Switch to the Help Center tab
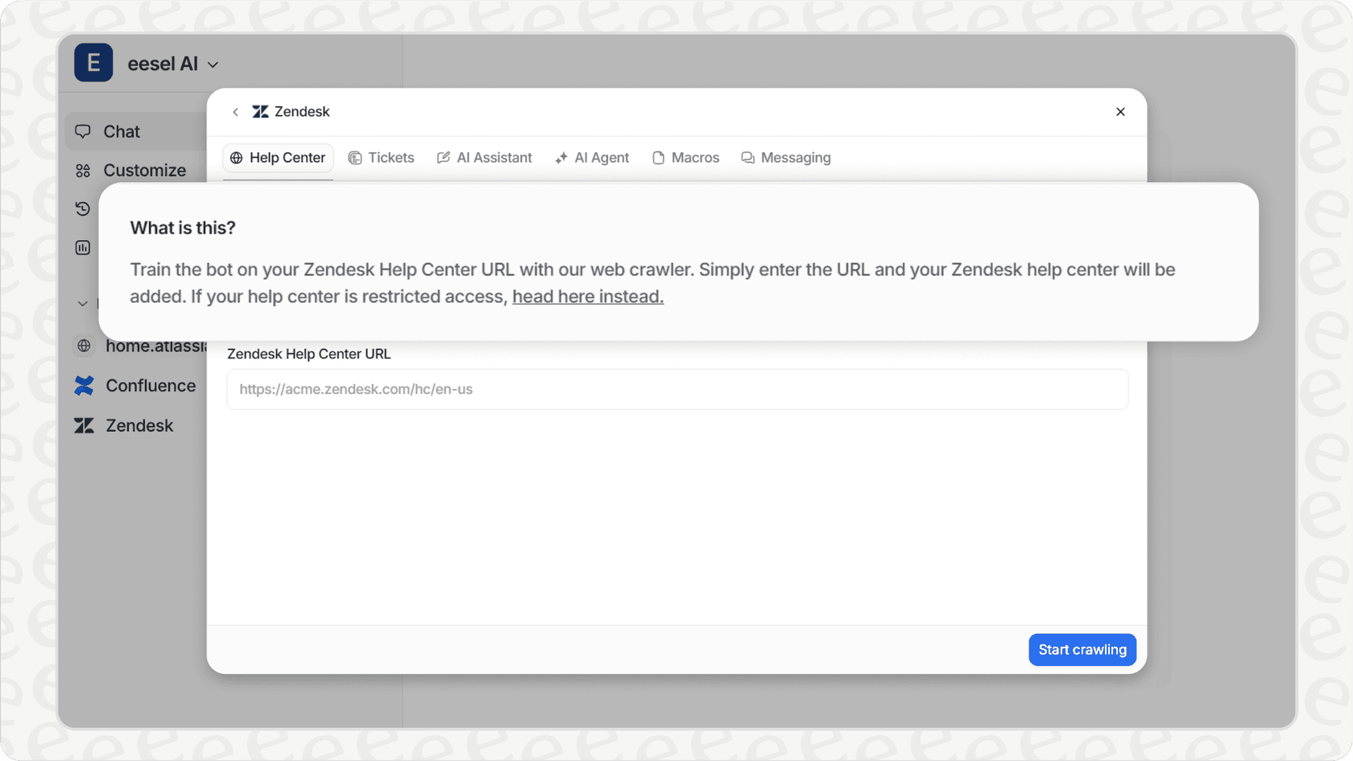This screenshot has height=761, width=1353. point(278,158)
